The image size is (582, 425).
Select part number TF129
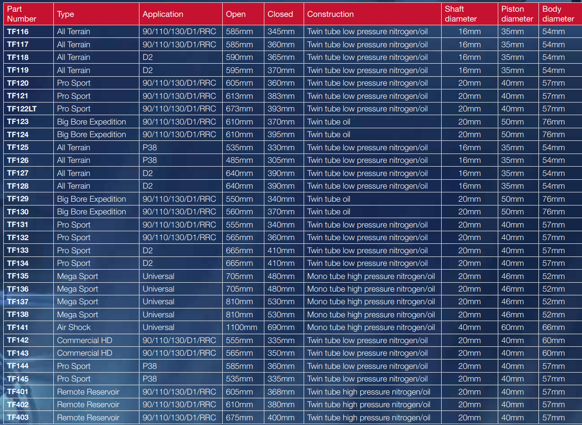18,199
